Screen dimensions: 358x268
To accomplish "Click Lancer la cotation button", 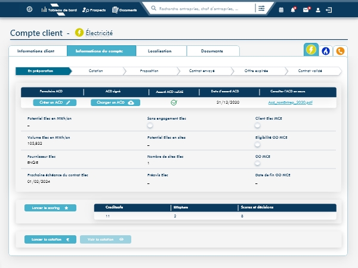I will (x=50, y=239).
